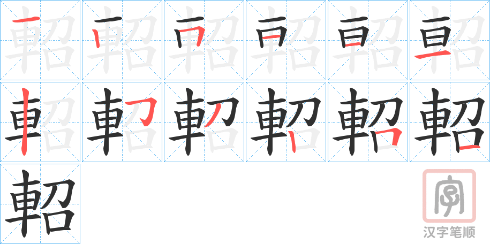This screenshot has width=490, height=244.
Task: Select the final completed 軺 character panel
Action: tap(40, 204)
